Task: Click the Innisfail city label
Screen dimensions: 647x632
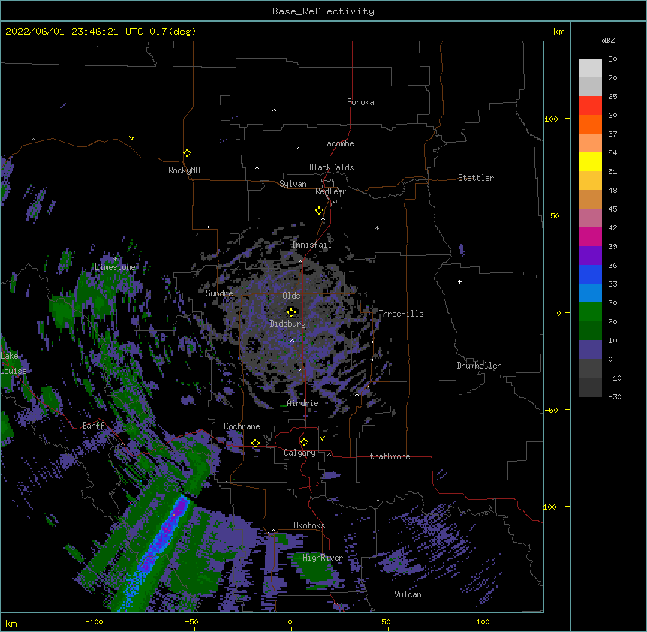Action: (311, 245)
